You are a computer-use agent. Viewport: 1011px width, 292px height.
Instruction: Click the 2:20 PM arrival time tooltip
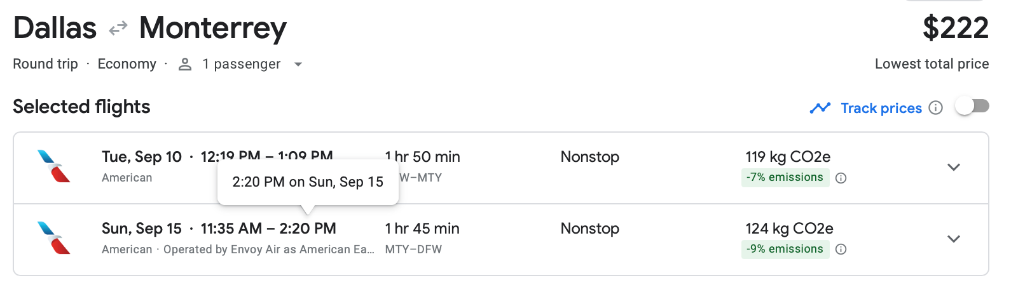coord(308,182)
